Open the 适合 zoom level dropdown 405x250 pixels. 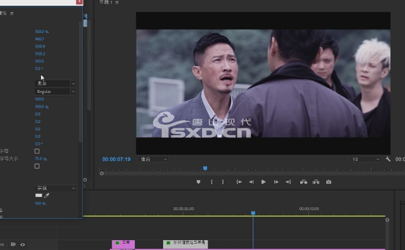coord(153,159)
